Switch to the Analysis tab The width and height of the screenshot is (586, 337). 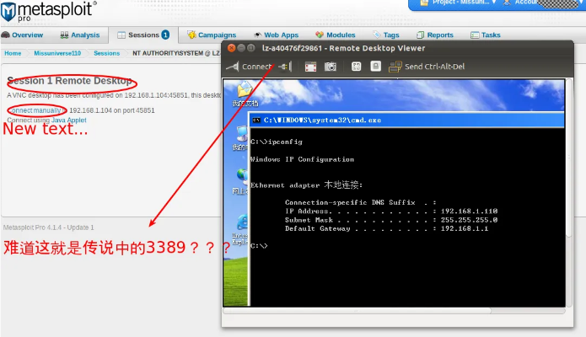click(x=79, y=35)
